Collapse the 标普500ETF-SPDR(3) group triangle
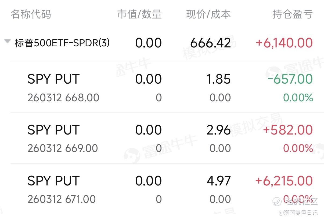 pyautogui.click(x=8, y=42)
